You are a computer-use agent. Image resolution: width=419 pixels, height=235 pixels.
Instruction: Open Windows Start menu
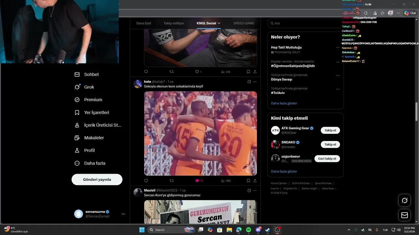pos(142,230)
